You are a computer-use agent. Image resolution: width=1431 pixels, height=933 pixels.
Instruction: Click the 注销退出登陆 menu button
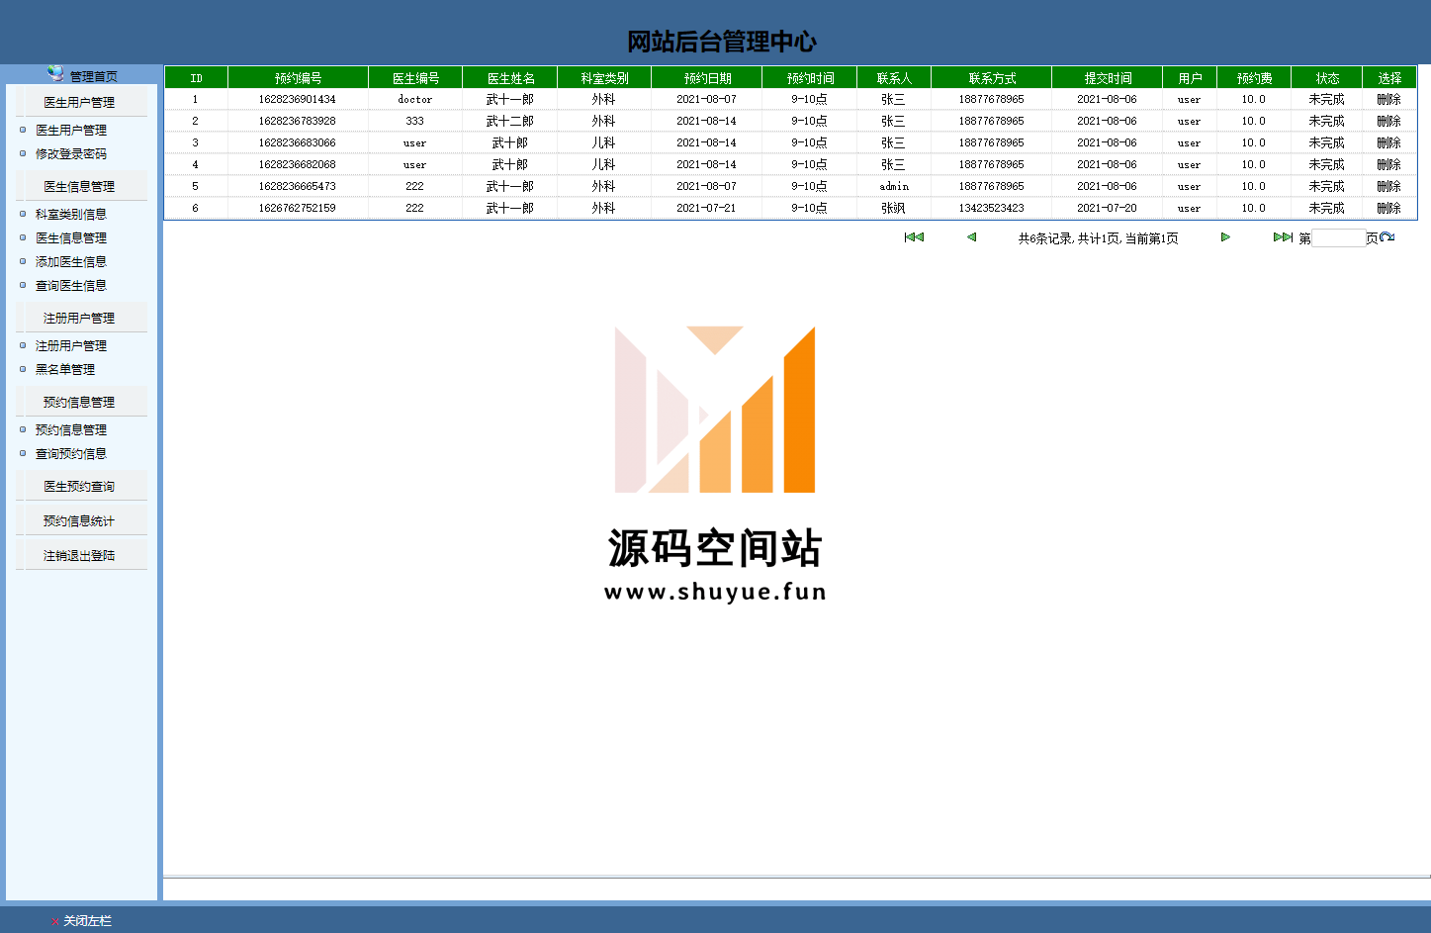[x=81, y=555]
